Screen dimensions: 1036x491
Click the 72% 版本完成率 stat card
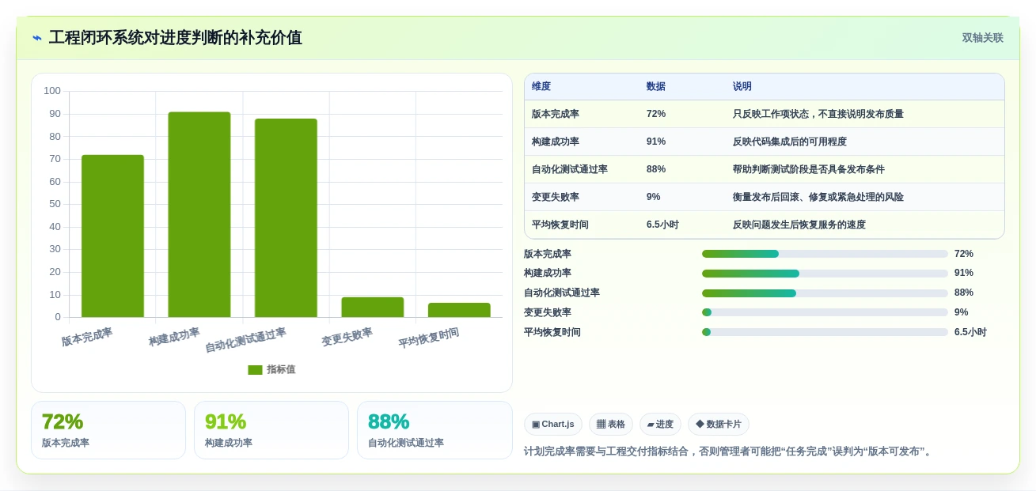tap(108, 430)
